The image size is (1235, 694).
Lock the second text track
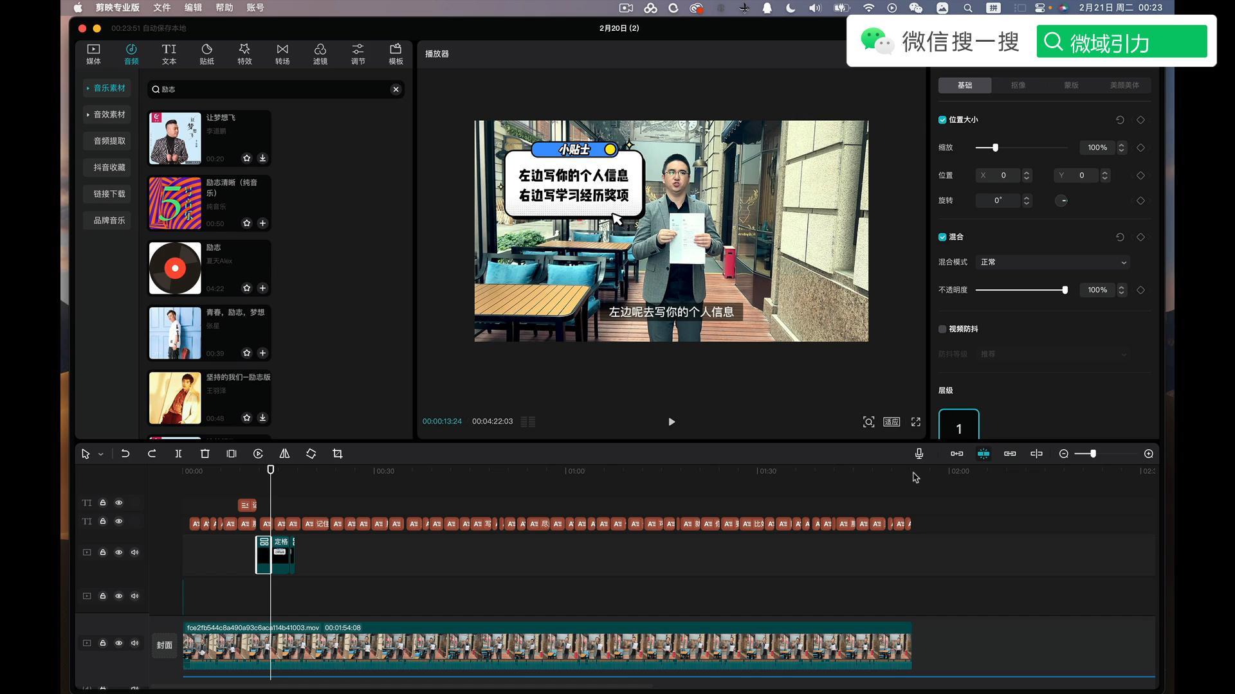[102, 521]
